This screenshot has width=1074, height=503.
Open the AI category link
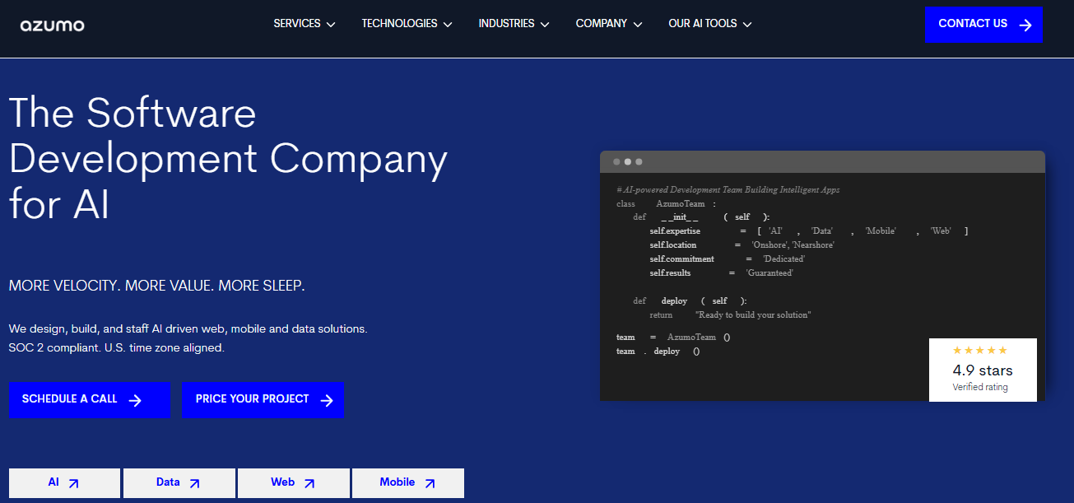64,483
